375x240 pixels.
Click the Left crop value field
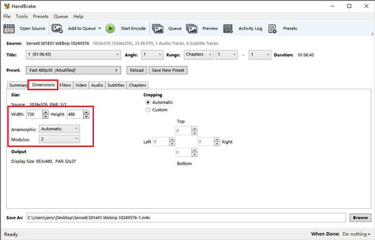161,142
